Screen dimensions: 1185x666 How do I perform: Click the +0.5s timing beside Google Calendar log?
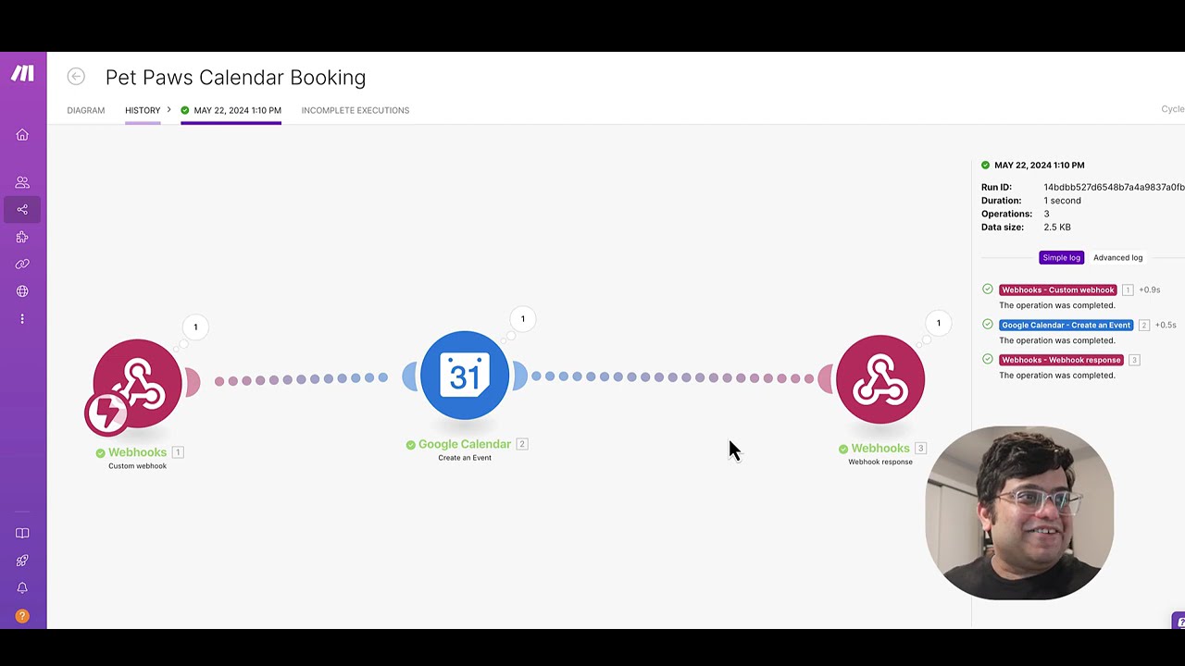click(1166, 325)
